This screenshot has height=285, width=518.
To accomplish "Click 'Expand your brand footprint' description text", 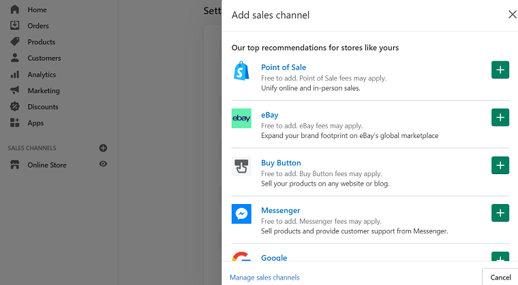I will point(350,135).
